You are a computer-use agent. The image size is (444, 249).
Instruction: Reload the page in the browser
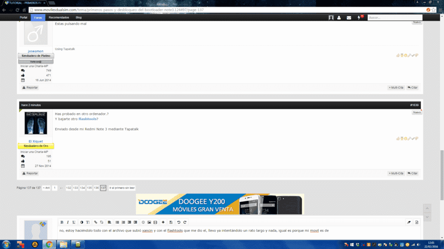pyautogui.click(x=17, y=10)
